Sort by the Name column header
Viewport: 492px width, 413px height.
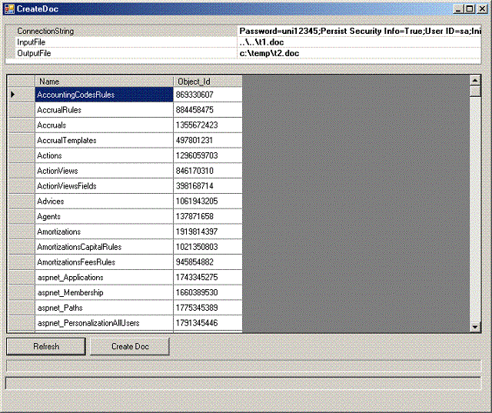pyautogui.click(x=105, y=82)
